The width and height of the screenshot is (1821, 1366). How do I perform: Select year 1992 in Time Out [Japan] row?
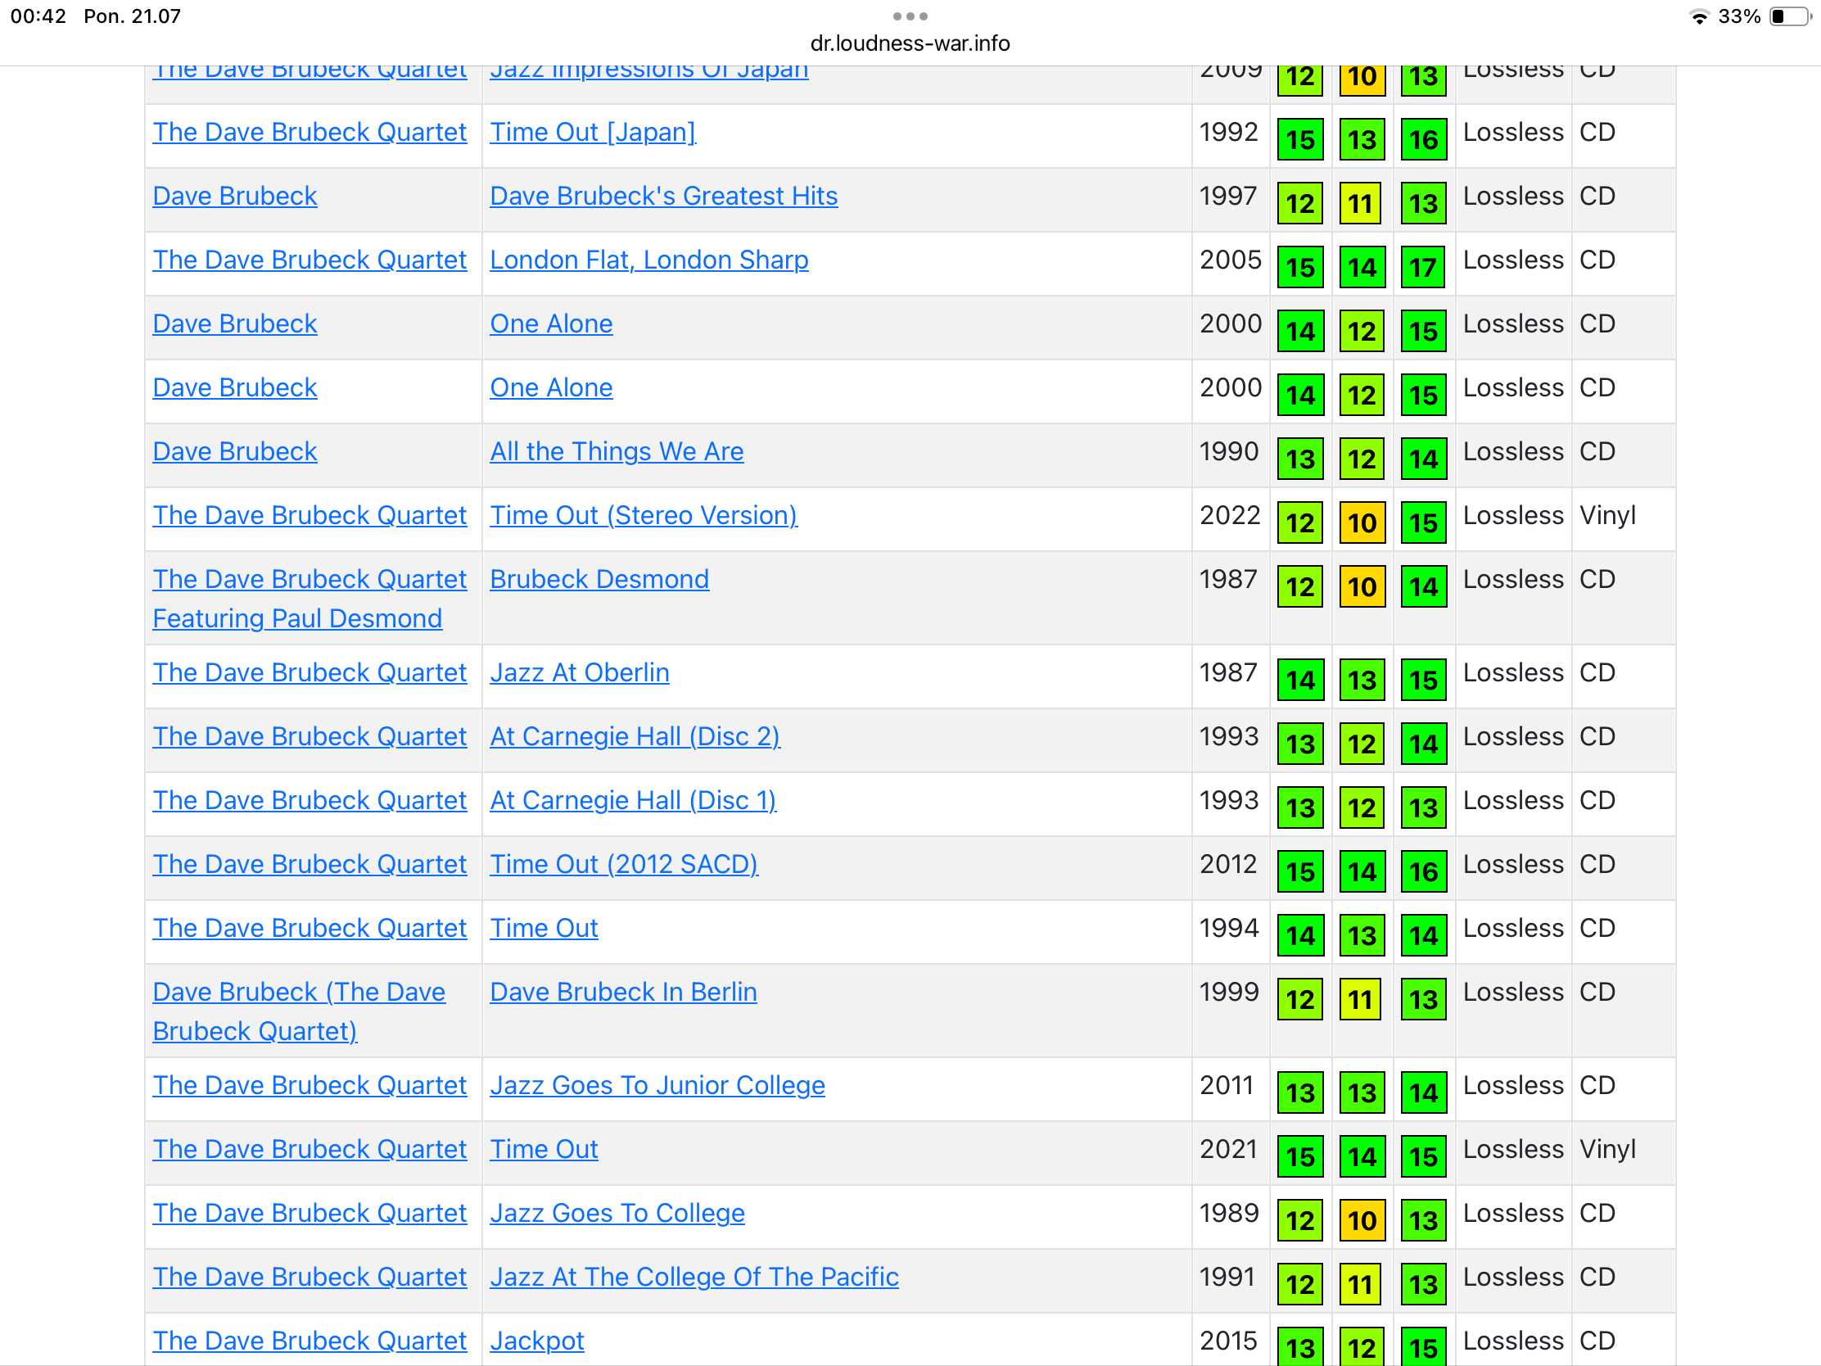coord(1229,132)
